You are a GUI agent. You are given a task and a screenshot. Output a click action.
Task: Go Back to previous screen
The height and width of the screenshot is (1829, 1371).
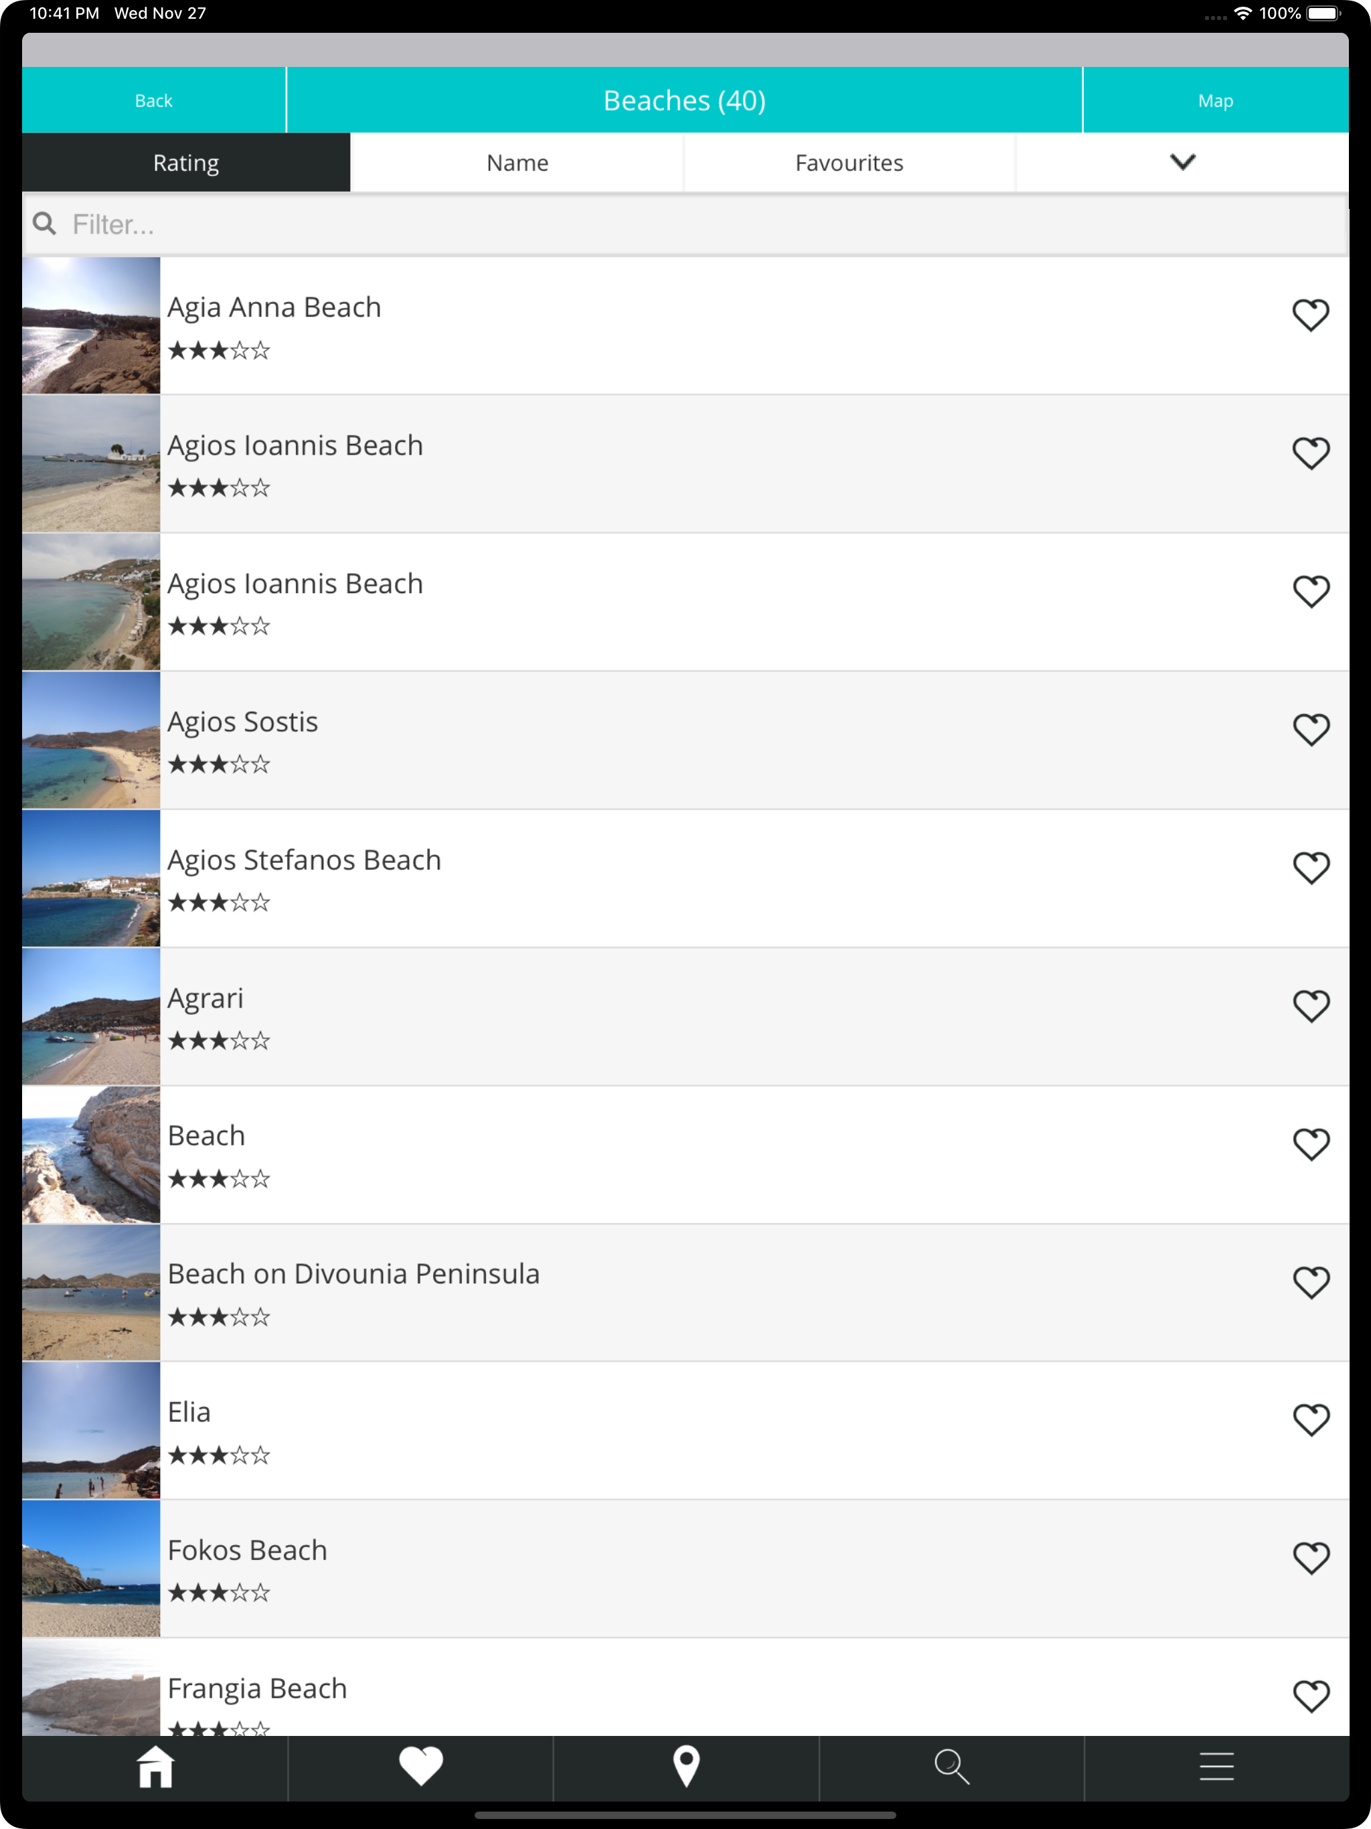coord(154,100)
